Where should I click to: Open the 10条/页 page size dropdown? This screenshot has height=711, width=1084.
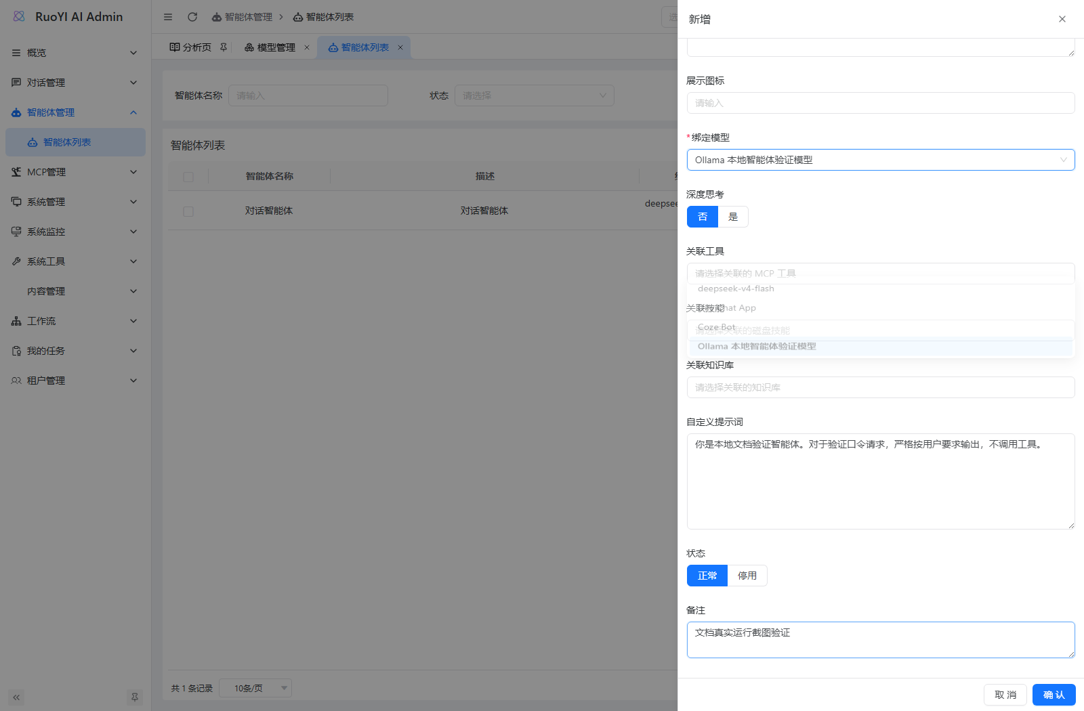255,688
